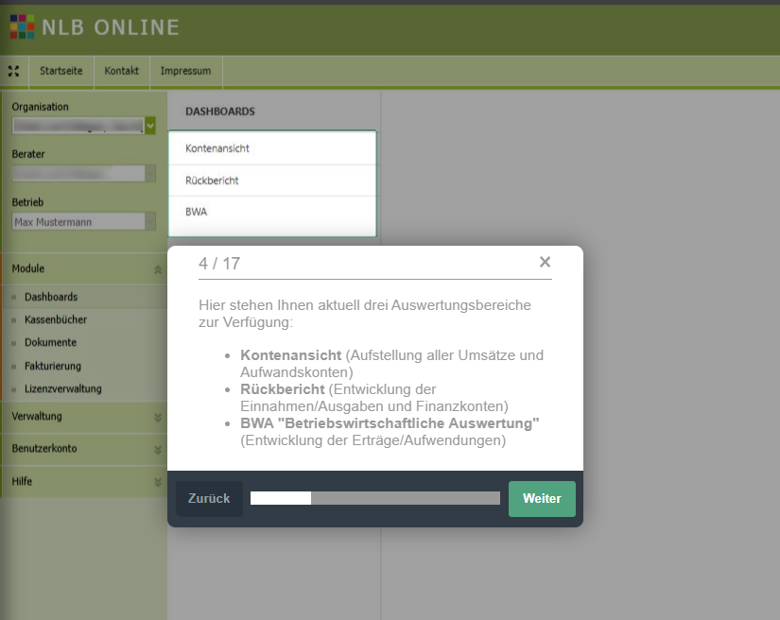This screenshot has height=620, width=780.
Task: Click the NLB Online colorful logo icon
Action: click(23, 26)
